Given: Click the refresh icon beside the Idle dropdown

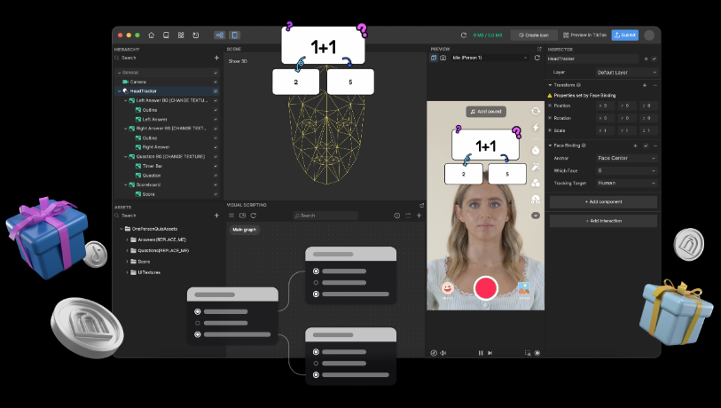Looking at the screenshot, I should [x=537, y=58].
